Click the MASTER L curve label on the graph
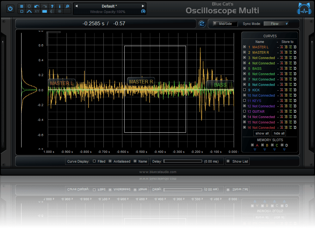 tap(61, 83)
